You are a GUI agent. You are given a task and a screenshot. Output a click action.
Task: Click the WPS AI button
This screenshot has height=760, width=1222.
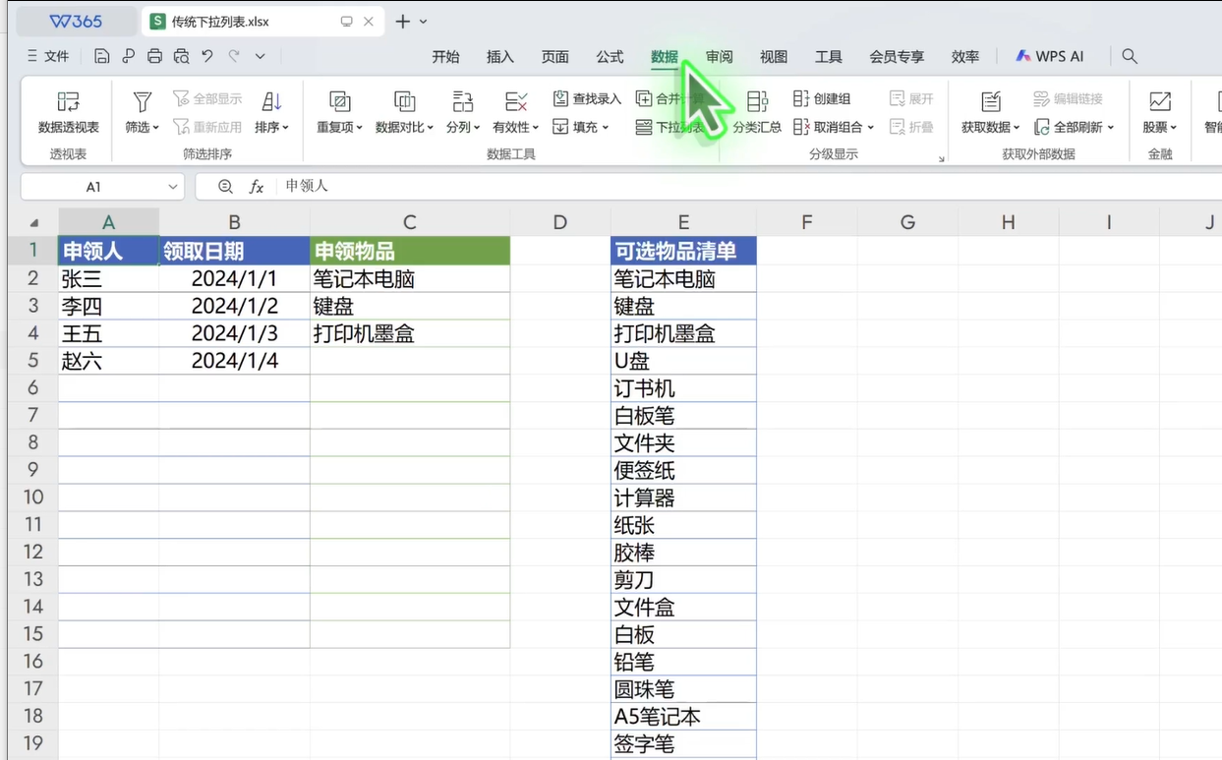[x=1050, y=56]
